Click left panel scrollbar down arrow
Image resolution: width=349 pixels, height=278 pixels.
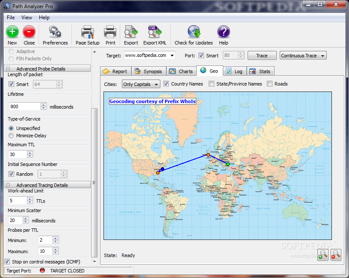(x=95, y=261)
